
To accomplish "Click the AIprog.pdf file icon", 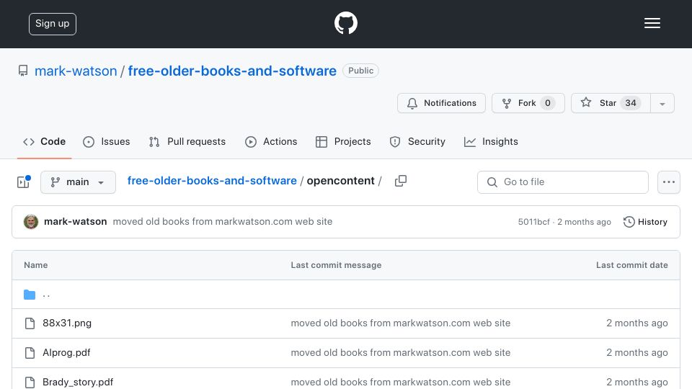I will point(30,353).
